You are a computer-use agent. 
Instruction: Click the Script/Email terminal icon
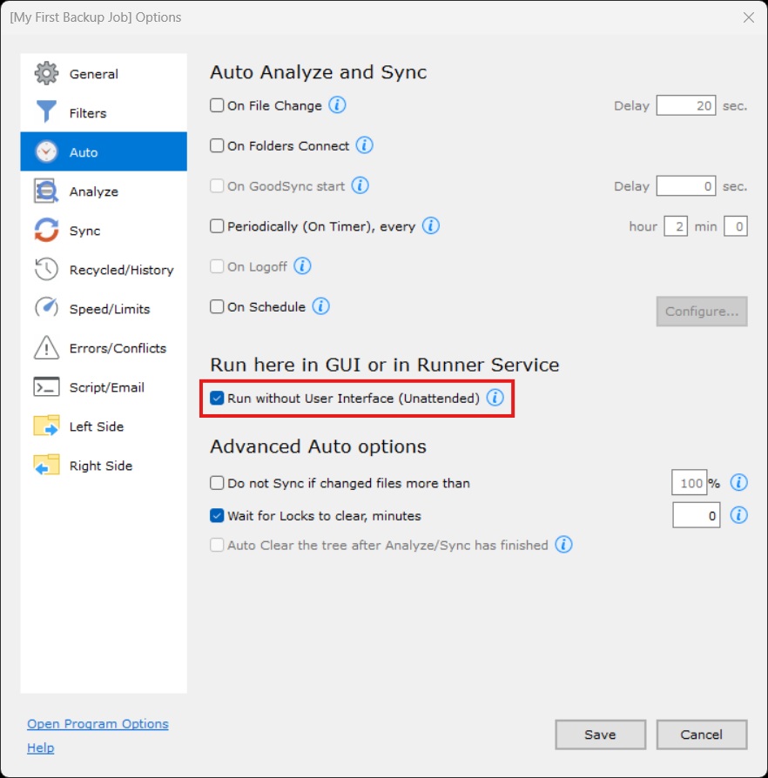(46, 387)
